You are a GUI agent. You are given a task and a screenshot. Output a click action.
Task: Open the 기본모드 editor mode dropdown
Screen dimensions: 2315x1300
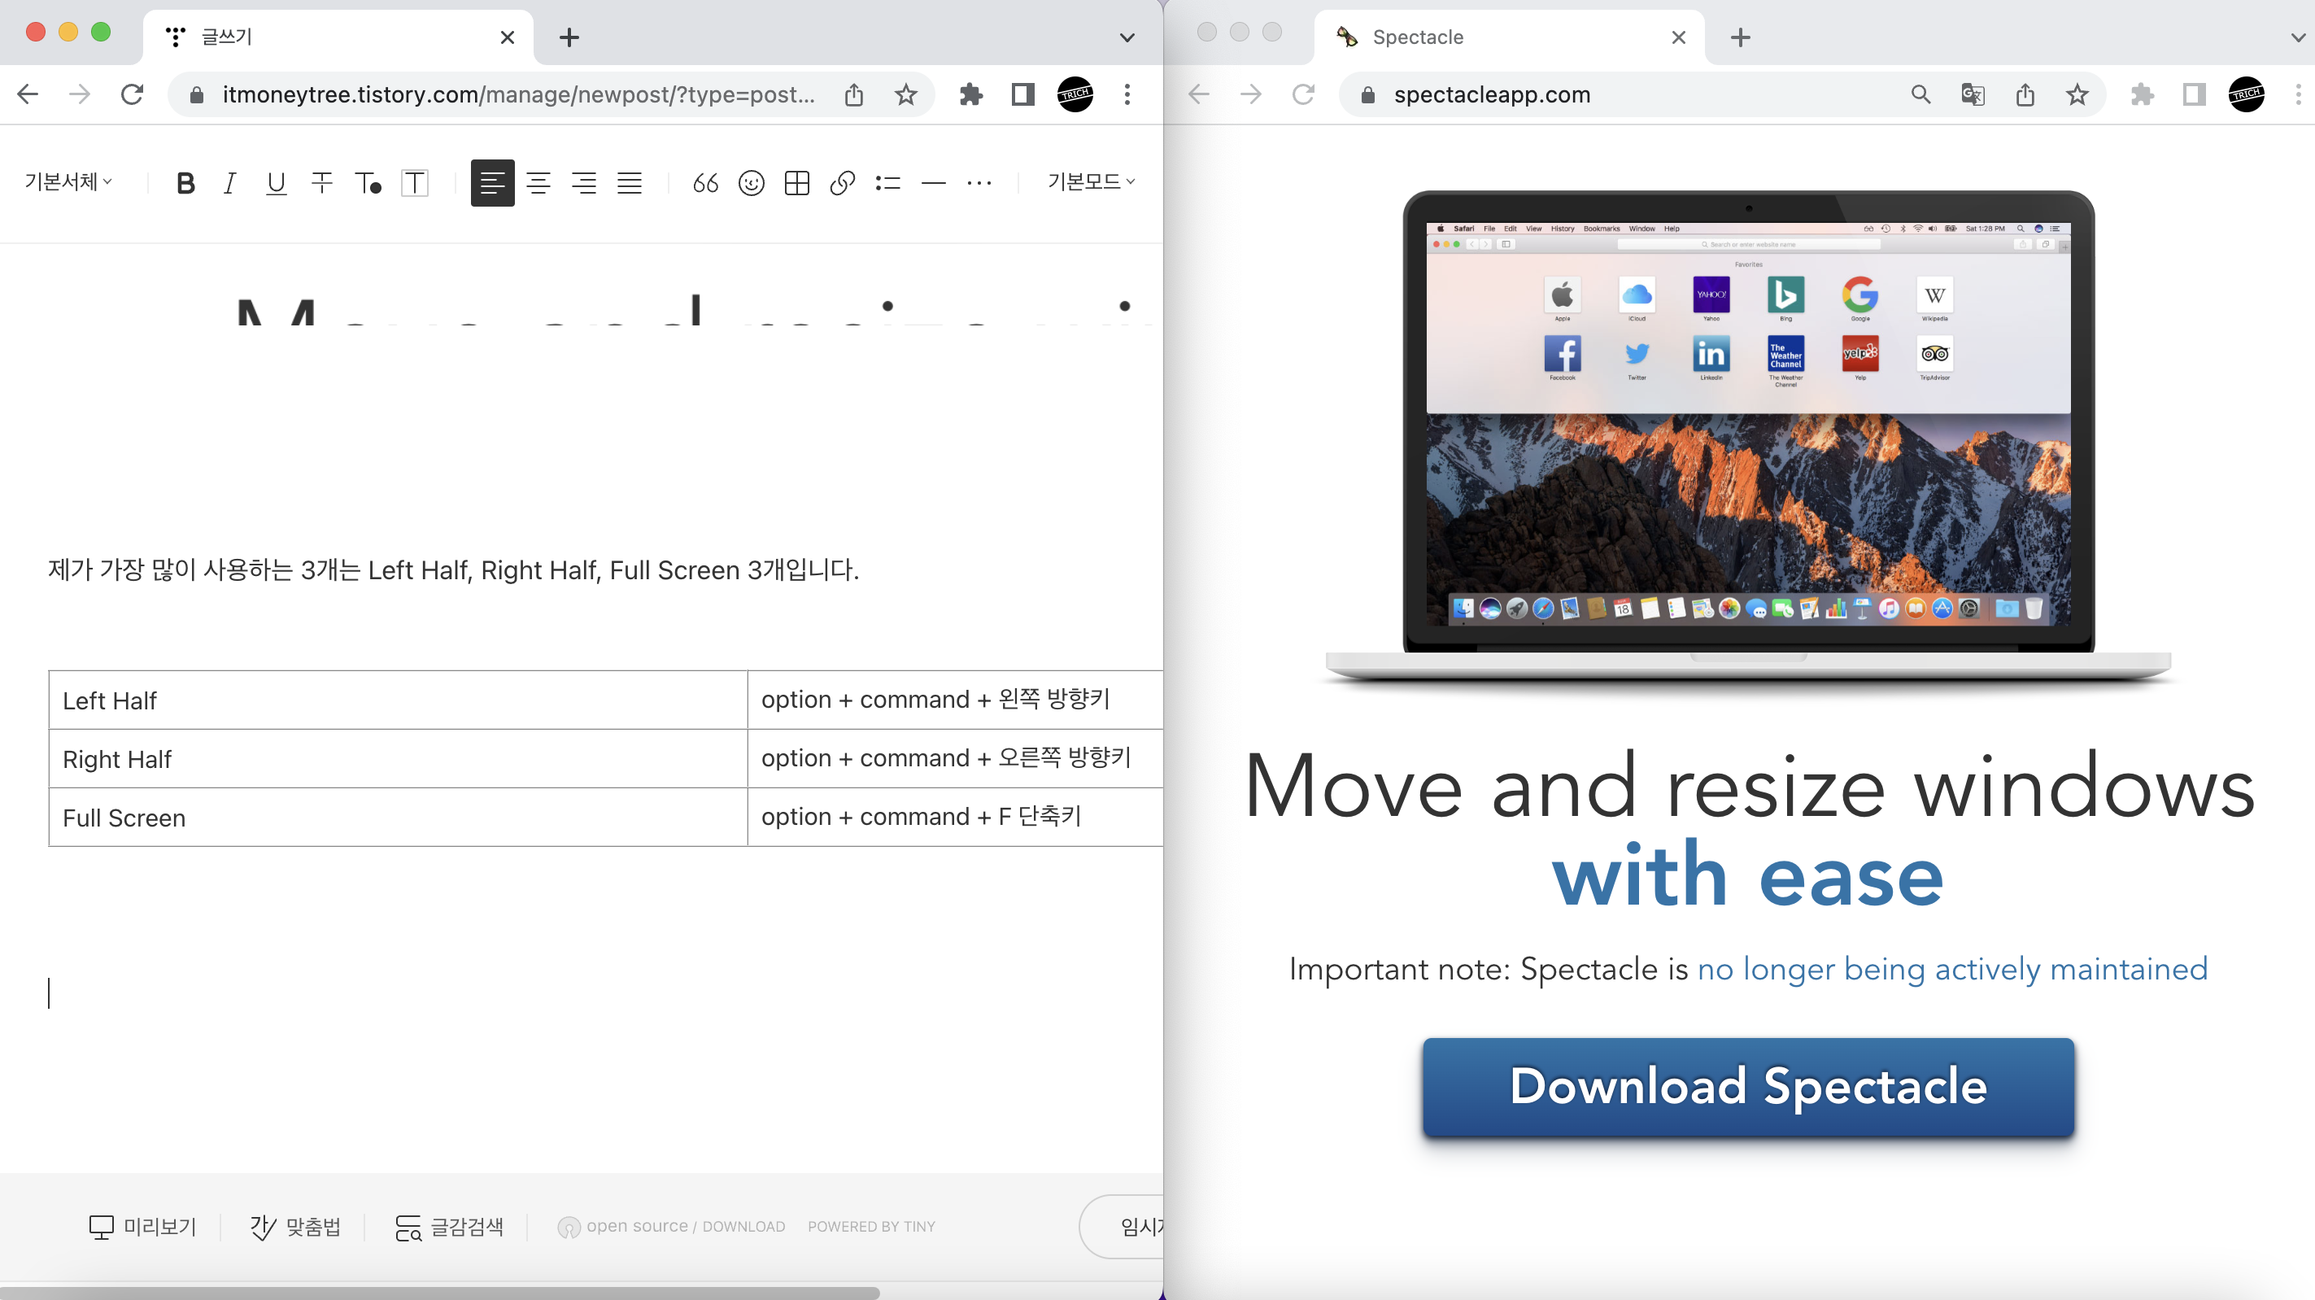1091,181
